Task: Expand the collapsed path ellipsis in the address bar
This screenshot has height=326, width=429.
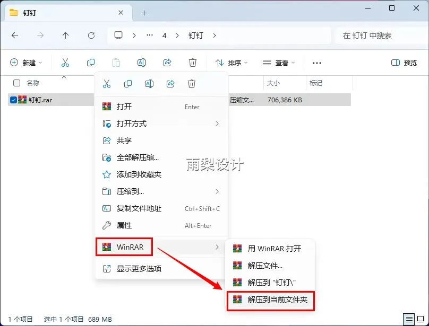Action: click(x=150, y=36)
